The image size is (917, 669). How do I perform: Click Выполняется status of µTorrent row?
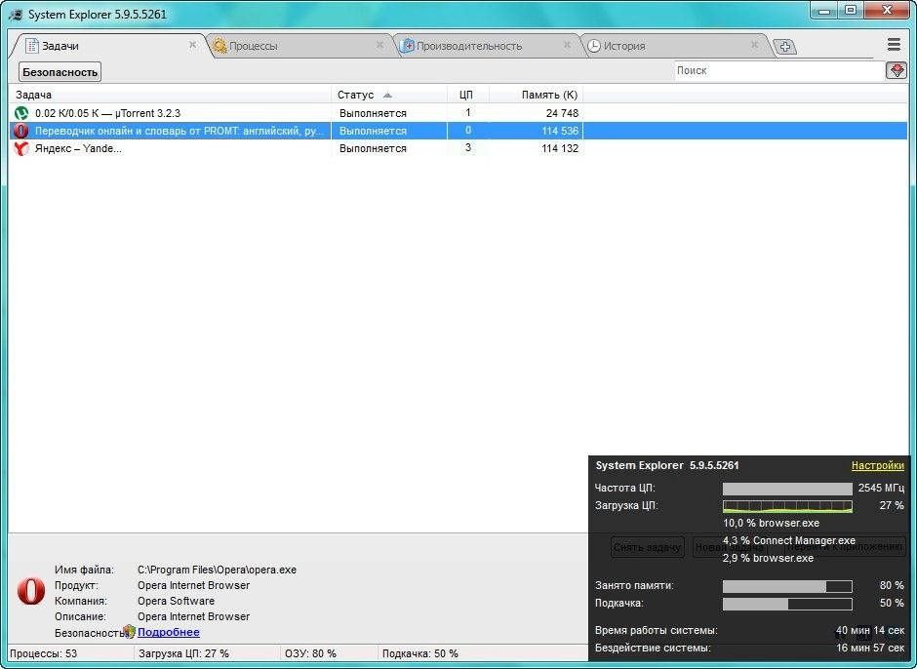tap(373, 113)
